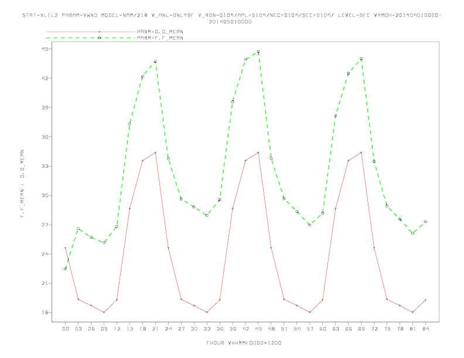
Task: Click x-axis tick label 75
Action: 387,329
